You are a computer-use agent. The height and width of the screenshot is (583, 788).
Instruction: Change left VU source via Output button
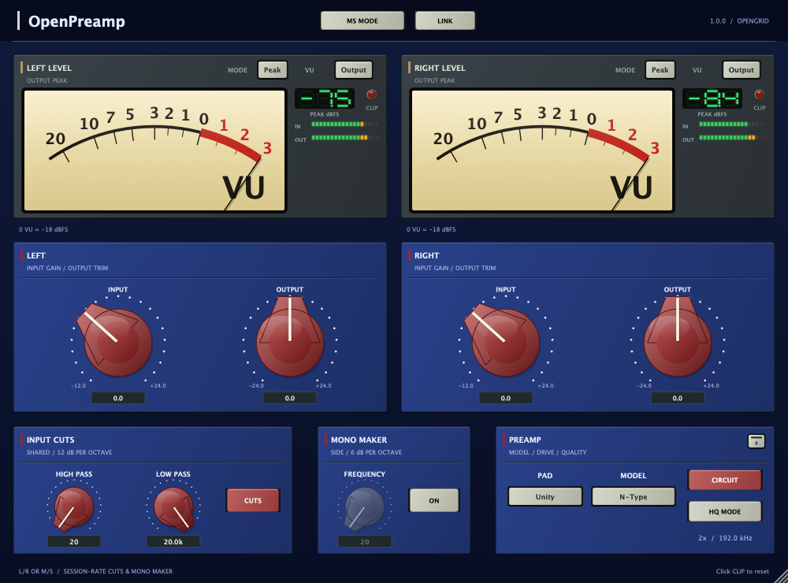[353, 70]
